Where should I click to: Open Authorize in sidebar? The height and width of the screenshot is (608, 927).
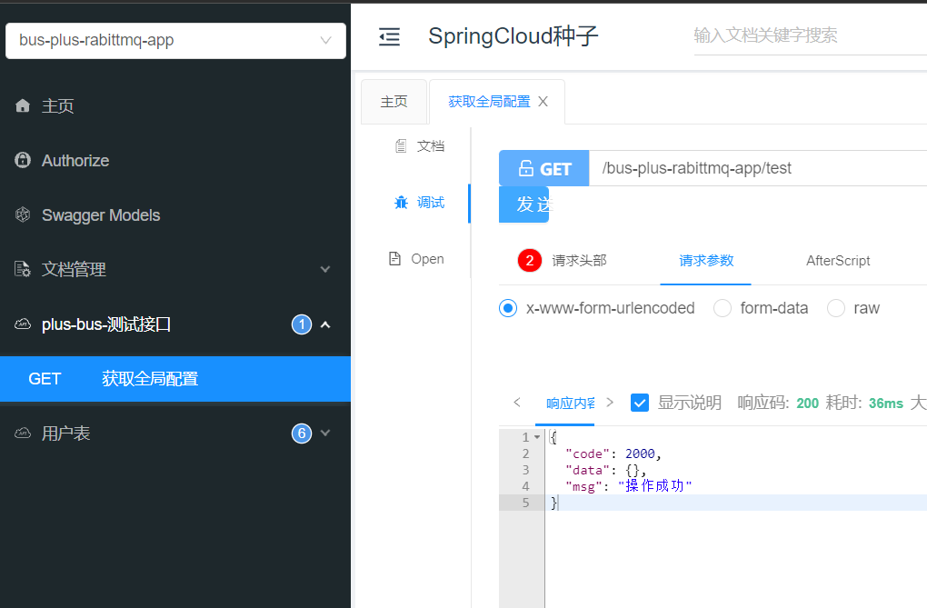175,160
